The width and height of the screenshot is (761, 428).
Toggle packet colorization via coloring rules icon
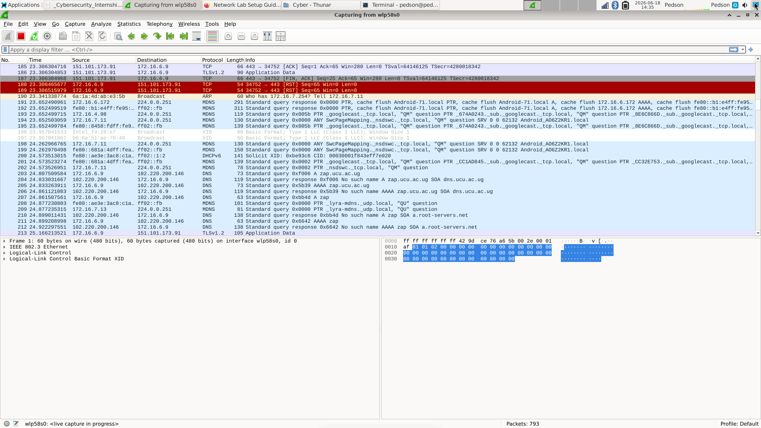[x=212, y=36]
